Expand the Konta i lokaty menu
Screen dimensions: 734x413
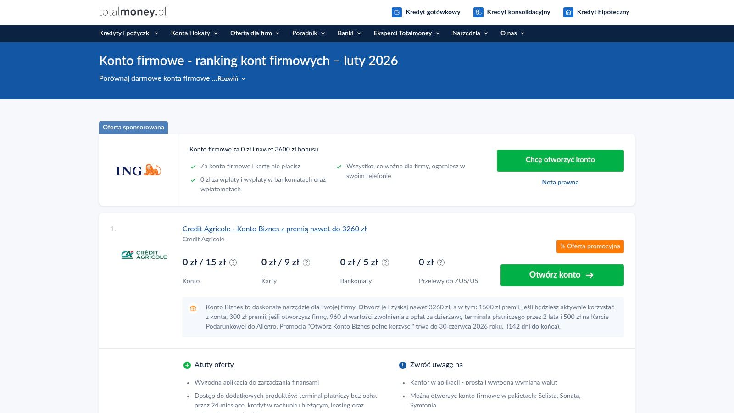(x=195, y=33)
